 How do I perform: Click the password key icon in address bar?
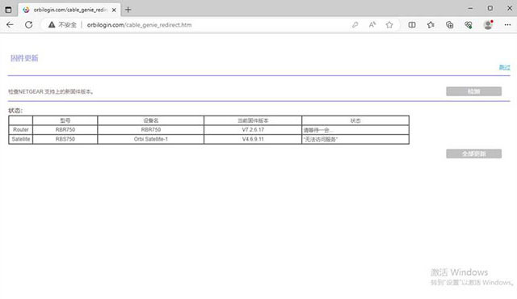(x=355, y=25)
